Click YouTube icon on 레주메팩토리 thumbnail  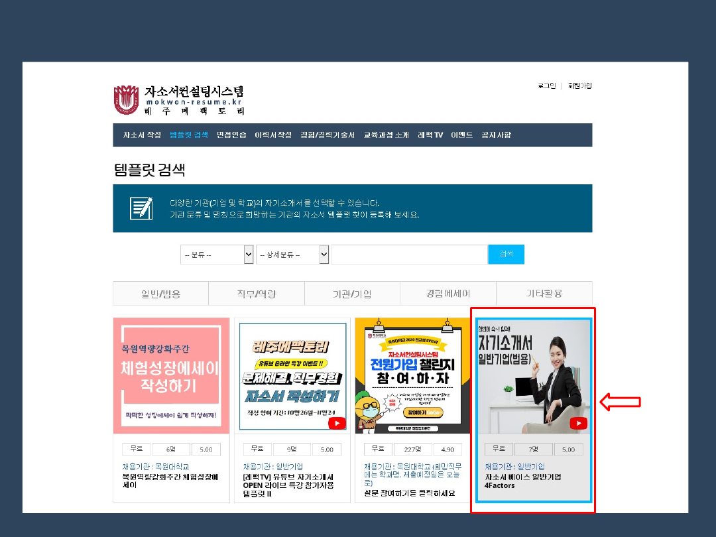(x=337, y=423)
